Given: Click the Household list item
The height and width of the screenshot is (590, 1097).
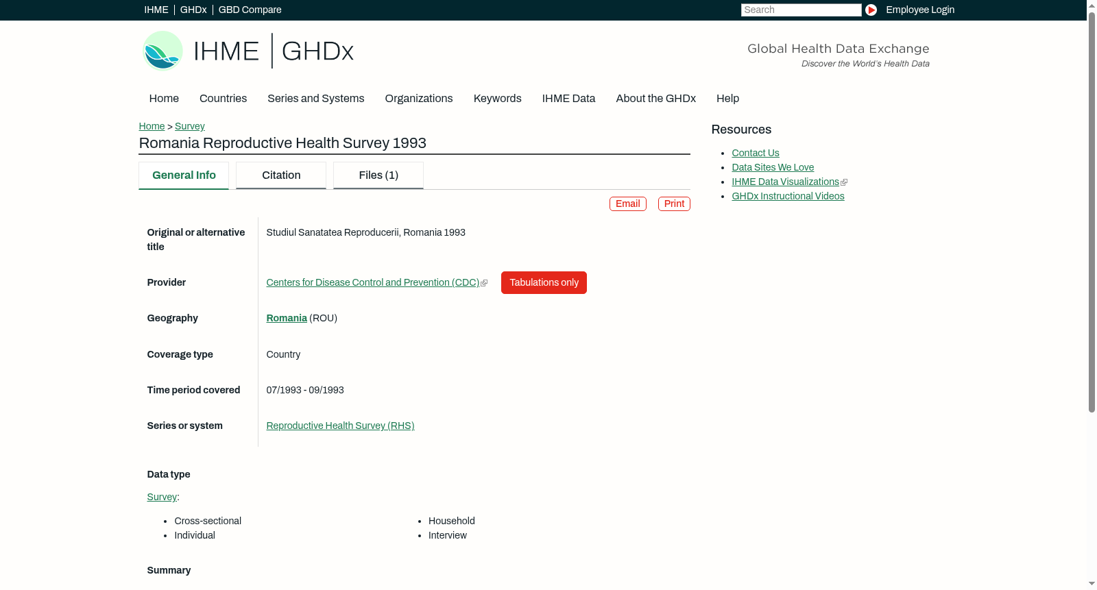Looking at the screenshot, I should pyautogui.click(x=452, y=521).
